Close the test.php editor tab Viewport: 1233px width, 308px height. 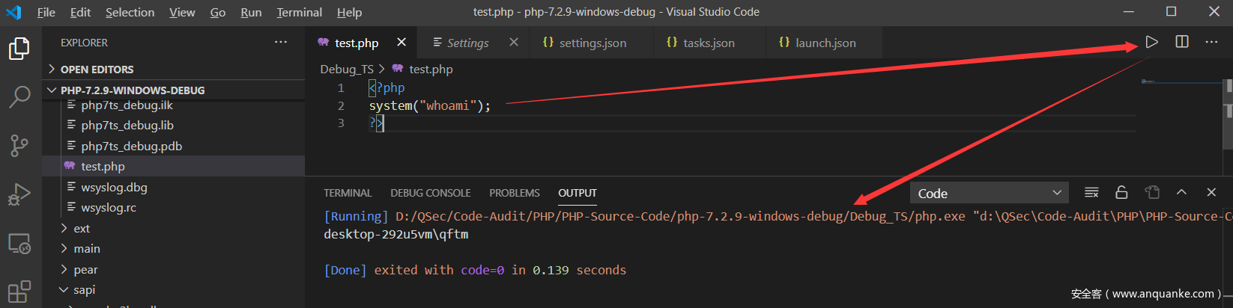(x=402, y=43)
